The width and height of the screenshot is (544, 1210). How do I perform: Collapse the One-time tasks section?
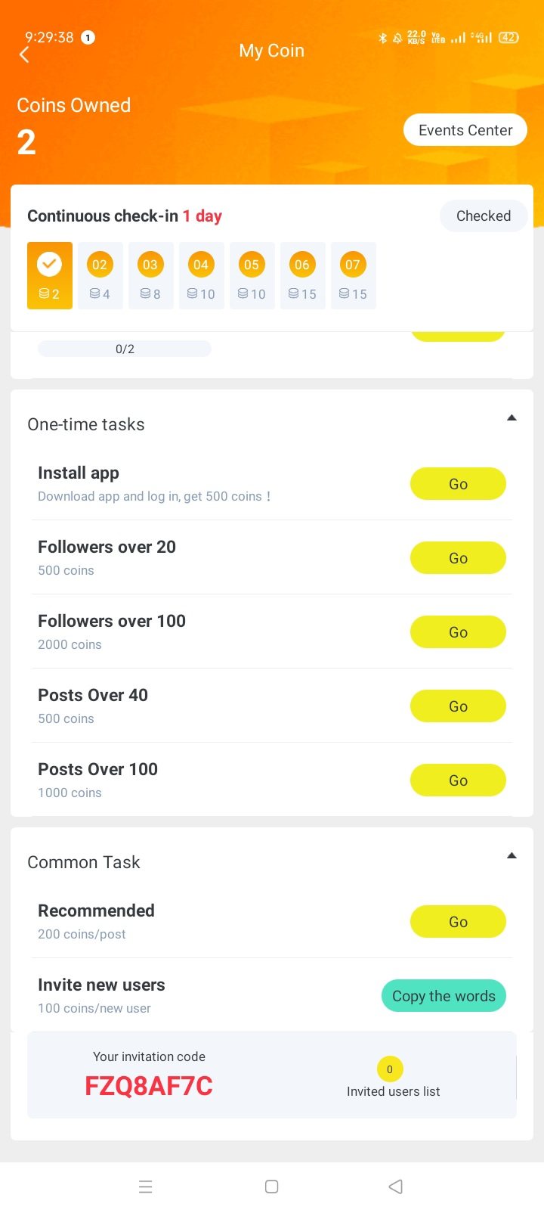click(512, 418)
